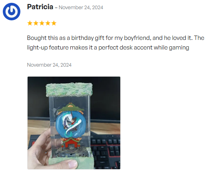Screen dimensions: 207x172
Task: Click the date beside the name Patricia
Action: 81,8
